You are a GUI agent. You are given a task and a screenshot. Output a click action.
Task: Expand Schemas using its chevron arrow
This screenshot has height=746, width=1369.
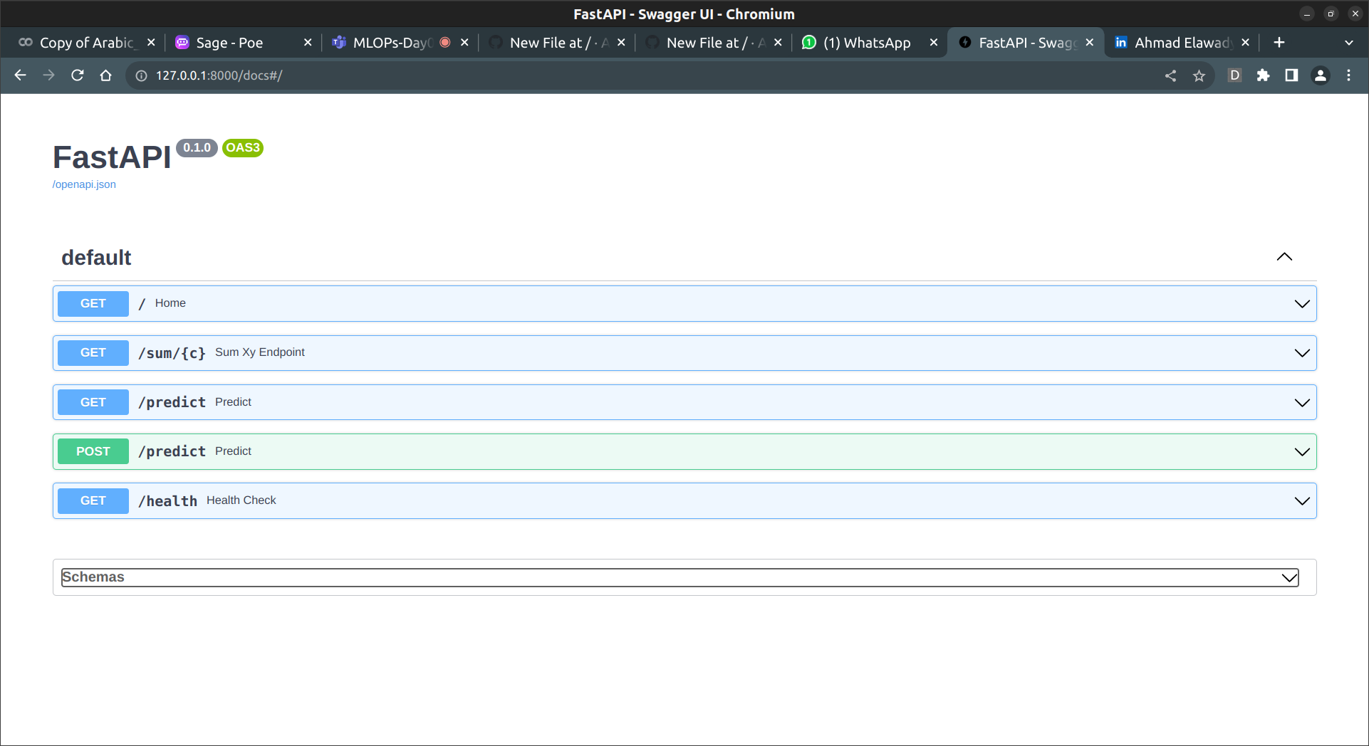1289,577
